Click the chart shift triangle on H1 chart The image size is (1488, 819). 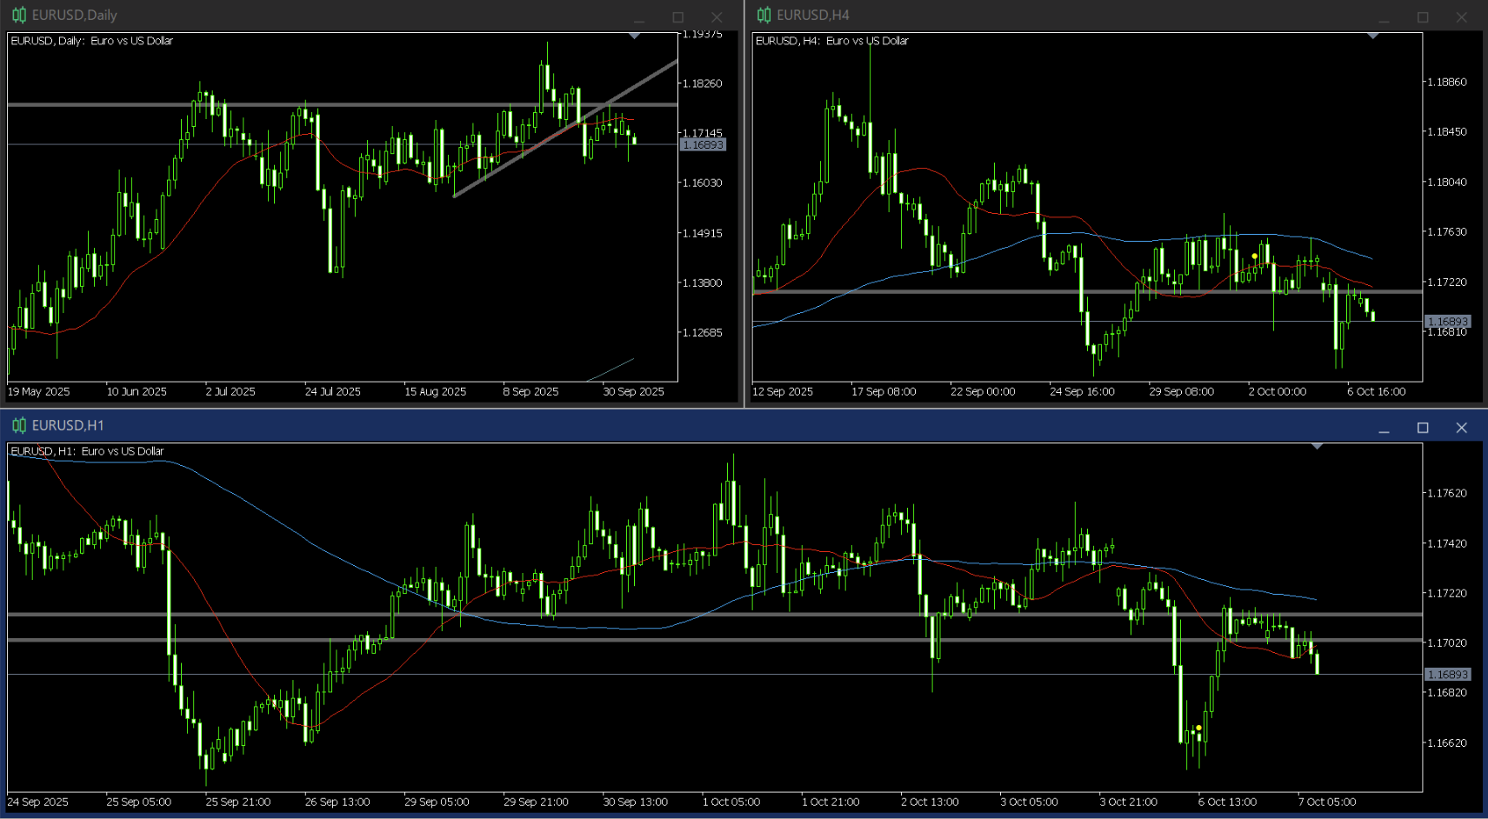(x=1317, y=446)
